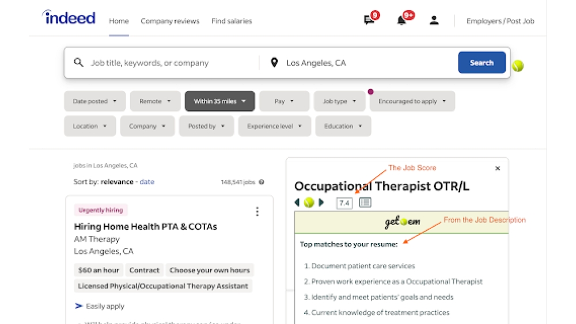Screen dimensions: 576x324
Task: Sort results by date
Action: [x=147, y=182]
